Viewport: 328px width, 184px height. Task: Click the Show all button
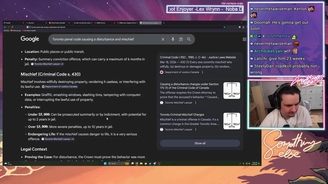coord(200,143)
